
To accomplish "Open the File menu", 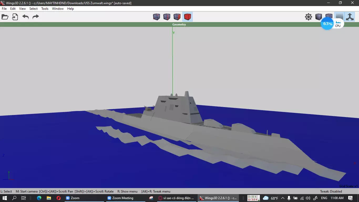I will coord(4,9).
